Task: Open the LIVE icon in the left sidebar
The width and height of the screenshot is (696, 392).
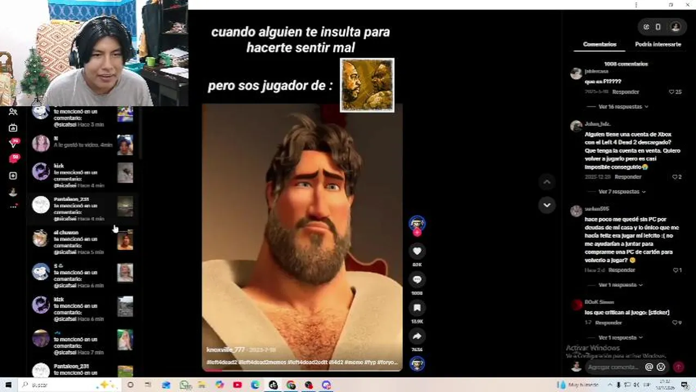Action: (13, 127)
